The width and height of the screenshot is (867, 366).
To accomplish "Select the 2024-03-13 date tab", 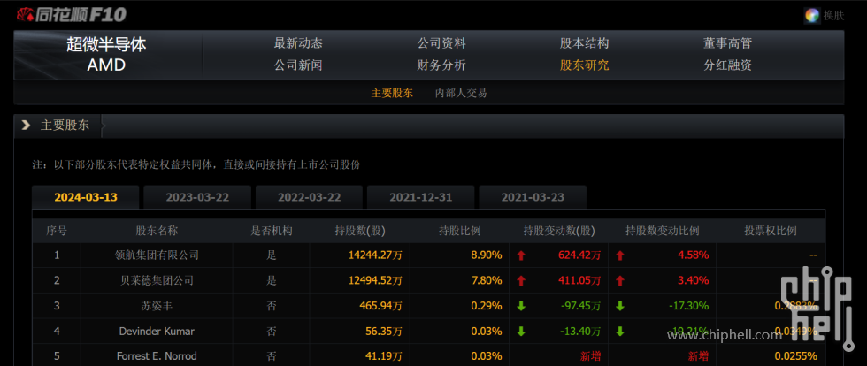I will pos(86,197).
